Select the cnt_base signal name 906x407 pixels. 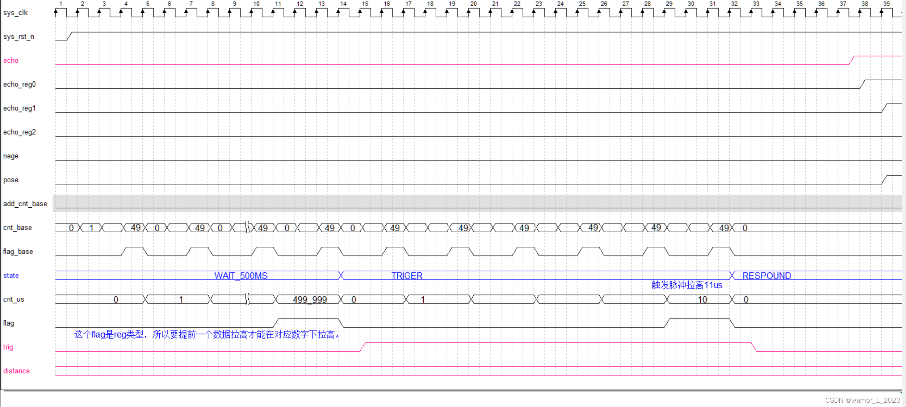tap(17, 228)
